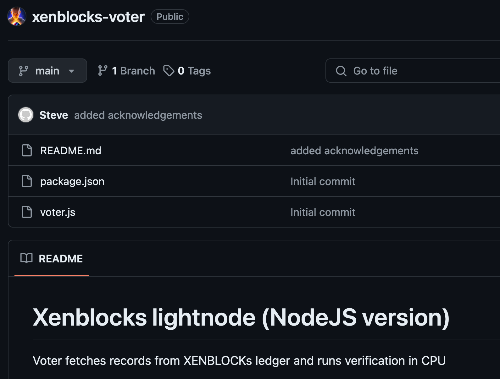This screenshot has width=500, height=379.
Task: Click the magnifying glass in Go to file
Action: click(x=341, y=71)
